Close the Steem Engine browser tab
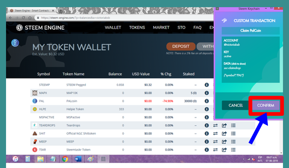Image resolution: width=289 pixels, height=168 pixels. click(53, 11)
